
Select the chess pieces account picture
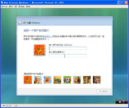pyautogui.click(x=87, y=80)
